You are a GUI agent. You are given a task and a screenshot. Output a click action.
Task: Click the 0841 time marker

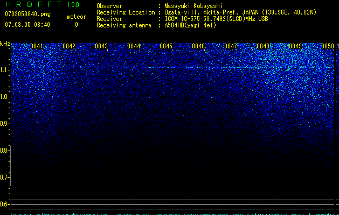pyautogui.click(x=37, y=46)
